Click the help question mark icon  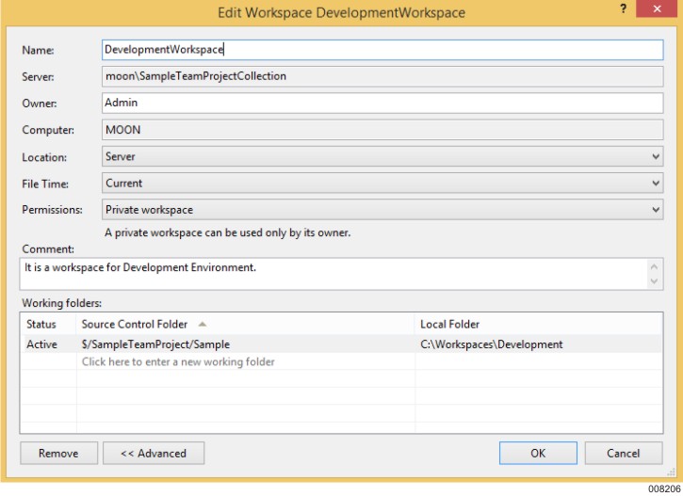tap(624, 9)
